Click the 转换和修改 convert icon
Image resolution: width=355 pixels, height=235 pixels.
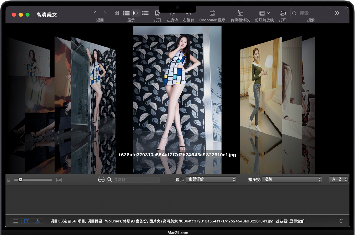click(x=240, y=13)
